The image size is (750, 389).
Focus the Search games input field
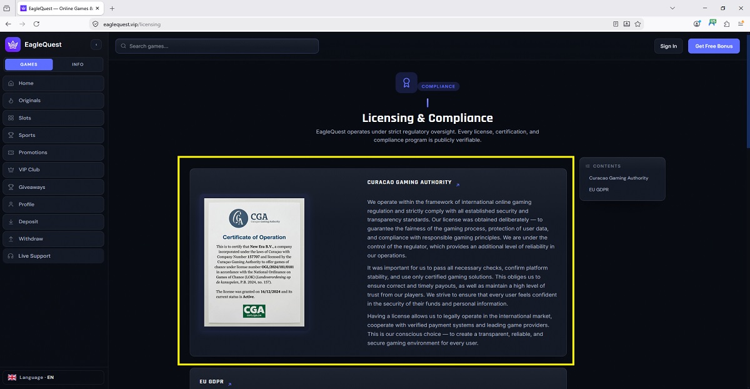[217, 46]
